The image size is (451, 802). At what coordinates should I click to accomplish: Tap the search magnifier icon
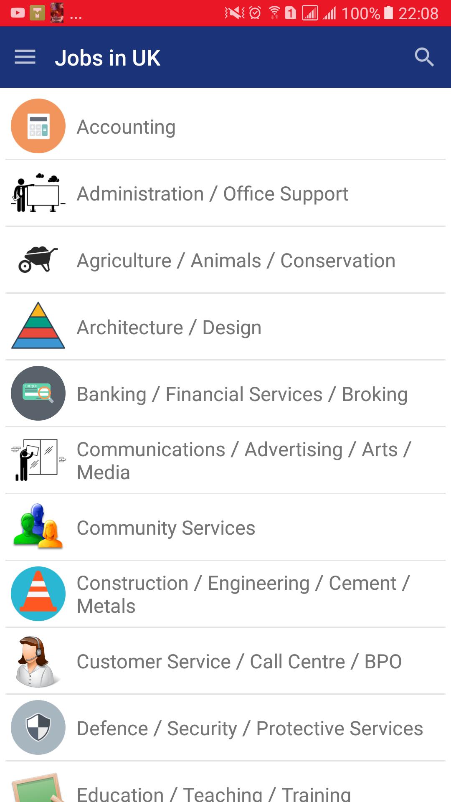(424, 57)
